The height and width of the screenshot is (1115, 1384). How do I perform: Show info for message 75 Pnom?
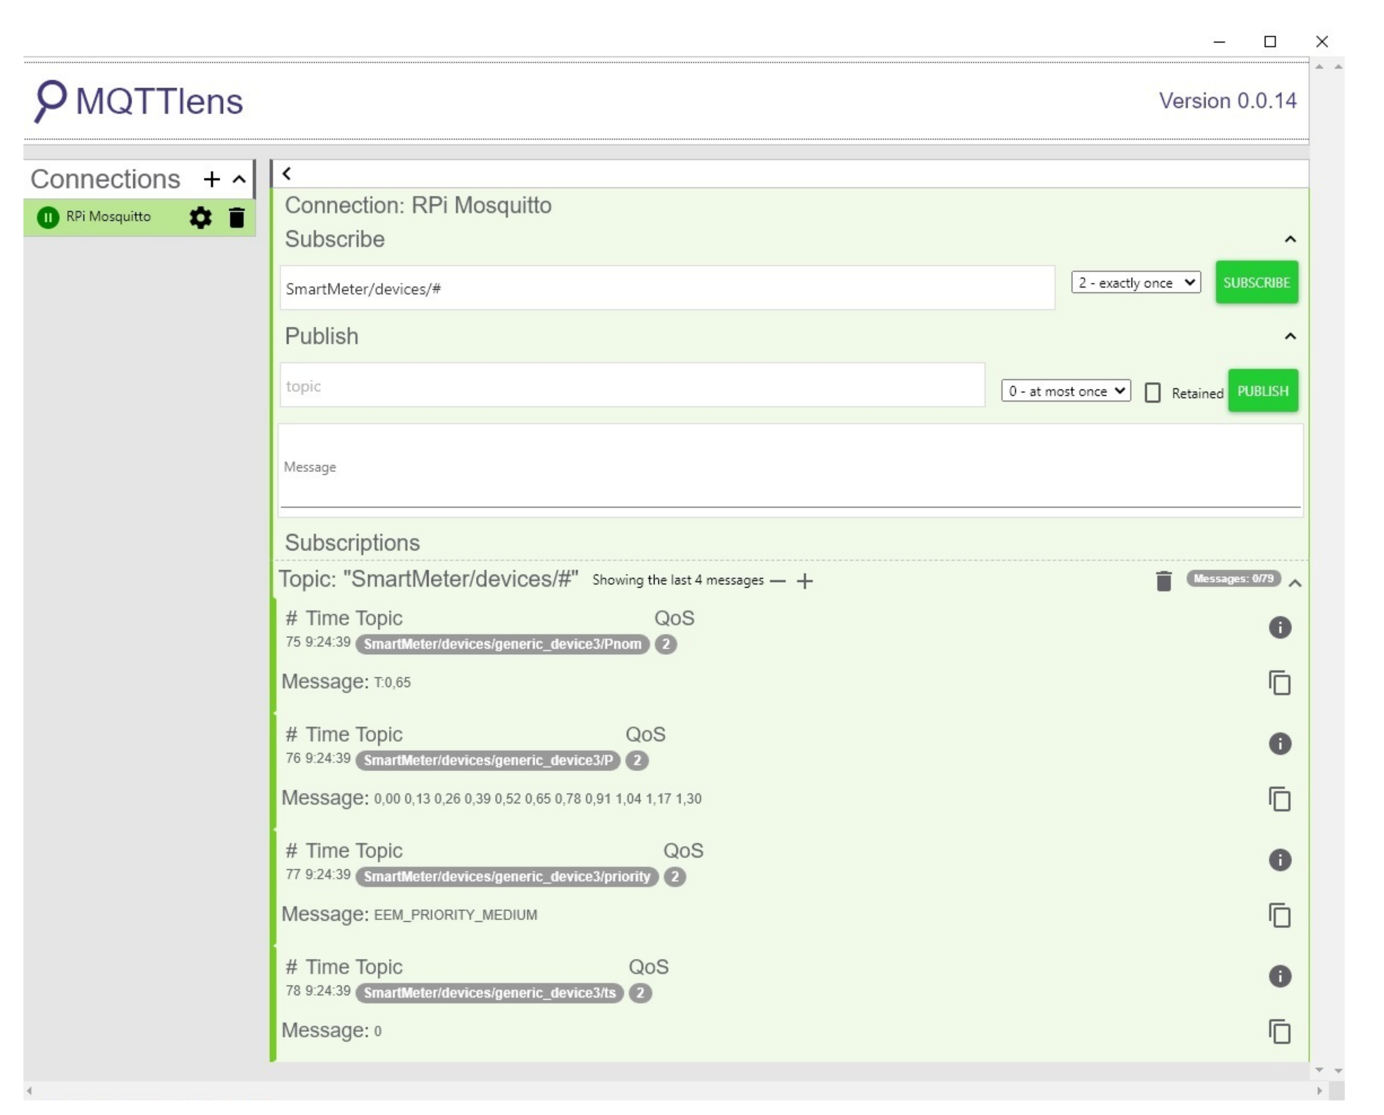coord(1280,627)
